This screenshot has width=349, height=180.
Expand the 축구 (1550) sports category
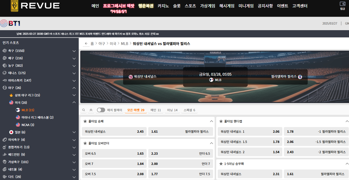74,51
